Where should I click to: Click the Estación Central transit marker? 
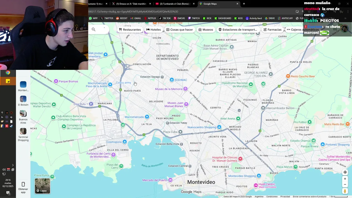click(190, 166)
